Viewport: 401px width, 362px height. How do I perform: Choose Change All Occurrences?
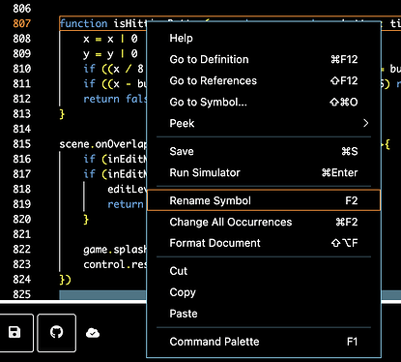click(264, 222)
